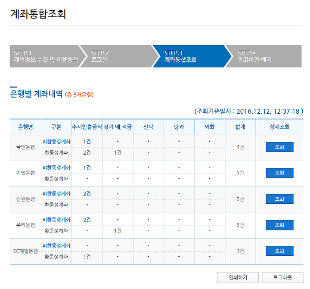Click 총 5개은행 red count text
Viewport: 310px width, 289px height.
79,95
